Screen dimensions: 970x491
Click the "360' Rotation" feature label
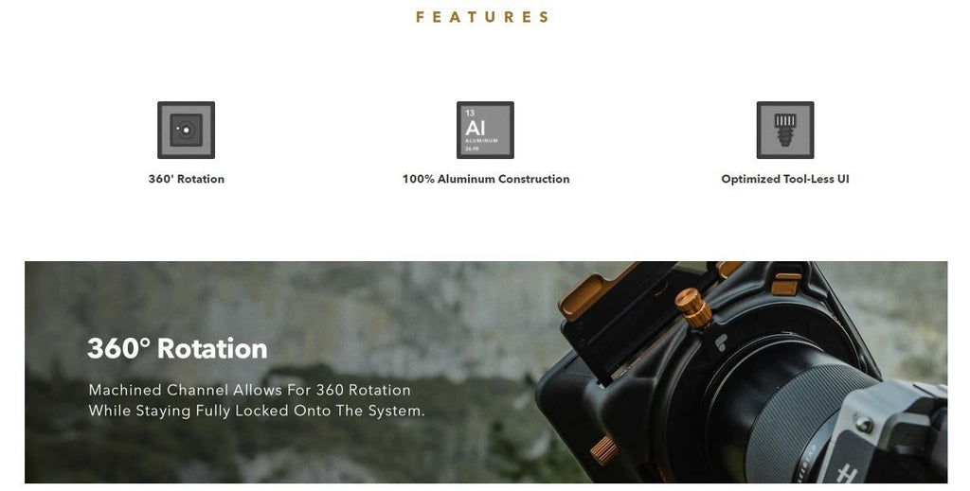[x=187, y=179]
